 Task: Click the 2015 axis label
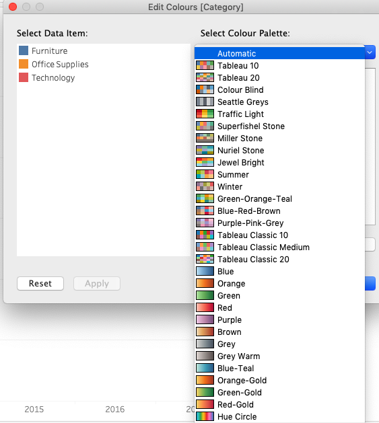(x=34, y=410)
